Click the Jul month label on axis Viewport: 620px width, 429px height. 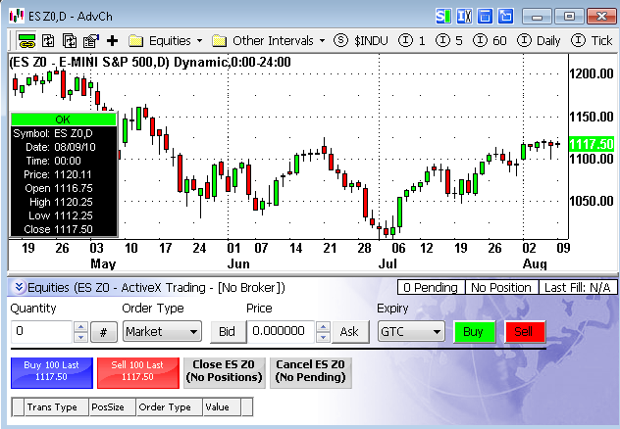387,263
